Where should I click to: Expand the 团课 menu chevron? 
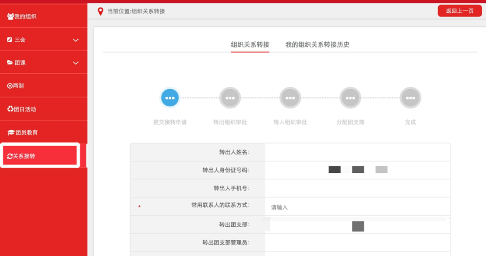[x=76, y=63]
